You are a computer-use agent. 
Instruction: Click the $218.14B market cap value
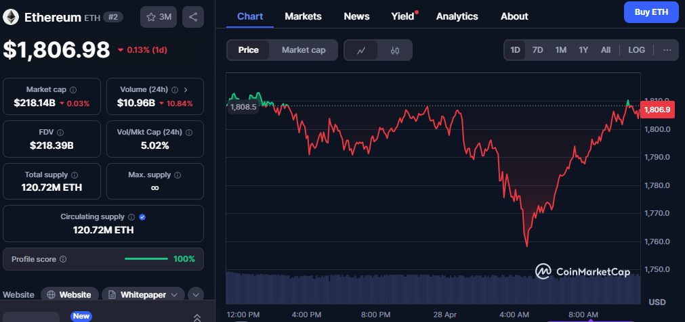[34, 103]
